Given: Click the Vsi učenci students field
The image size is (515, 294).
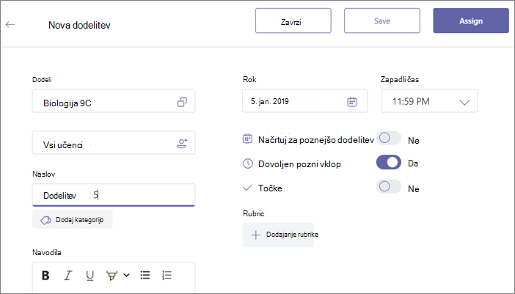Looking at the screenshot, I should (114, 143).
